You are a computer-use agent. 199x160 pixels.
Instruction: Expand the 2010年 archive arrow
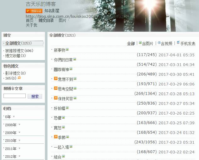click(19, 140)
